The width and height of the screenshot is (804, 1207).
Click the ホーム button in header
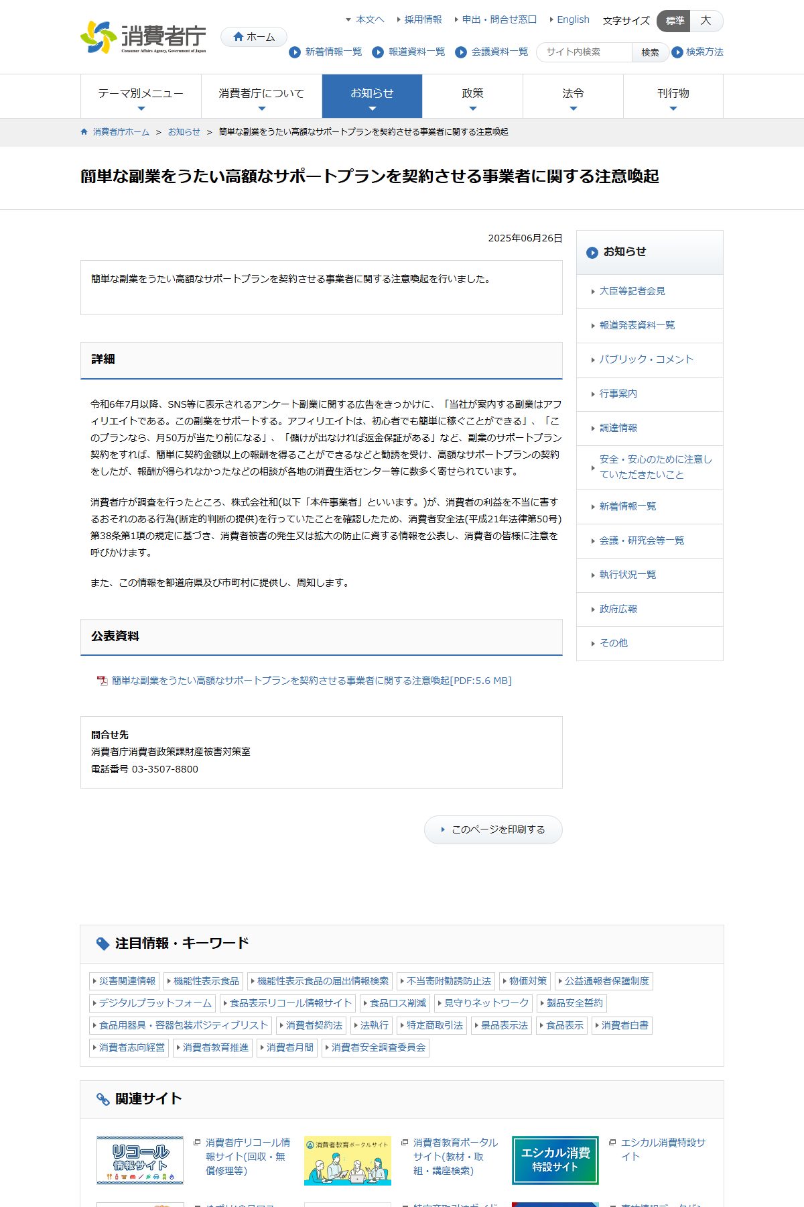tap(254, 37)
